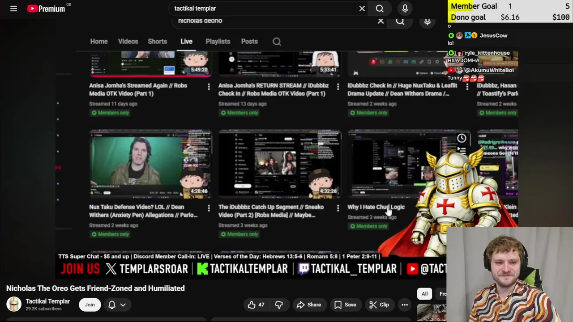Open the Playlists channel tab
Screen dimensions: 573x322
click(x=218, y=41)
